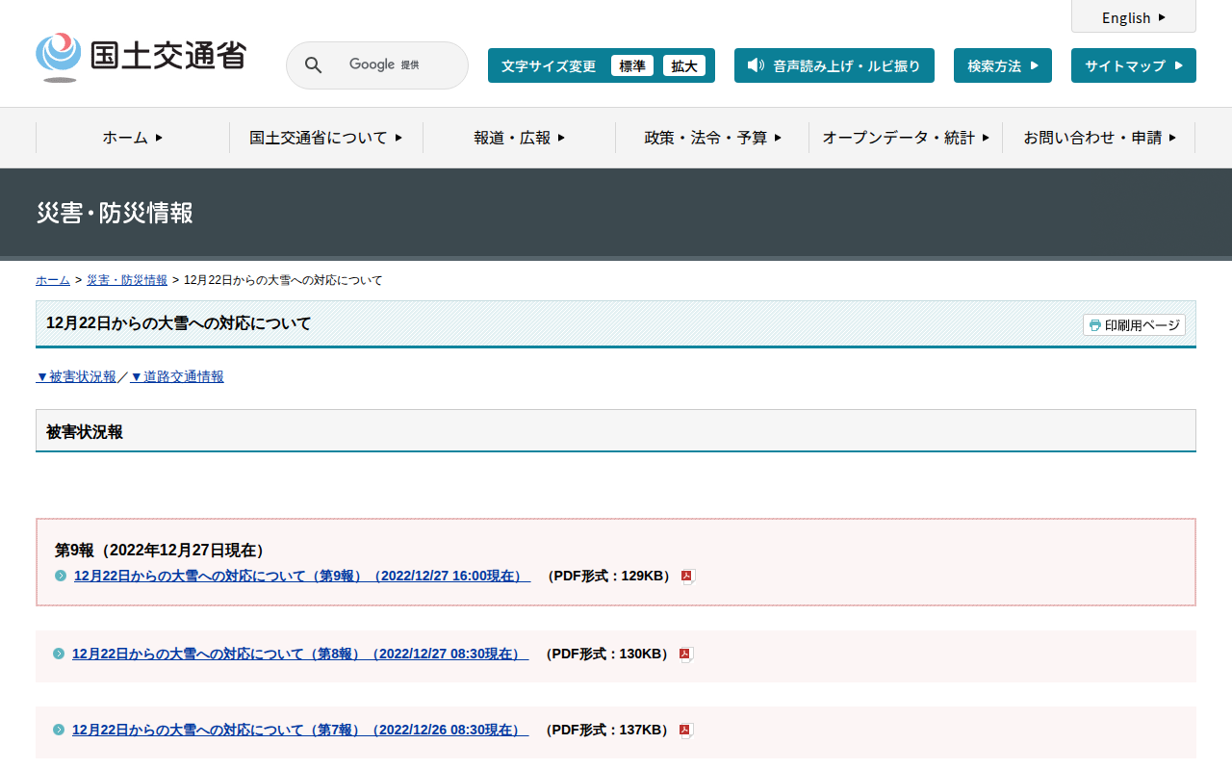This screenshot has height=770, width=1232.
Task: Jump to ▼道路交通情報 anchor link
Action: pyautogui.click(x=177, y=376)
